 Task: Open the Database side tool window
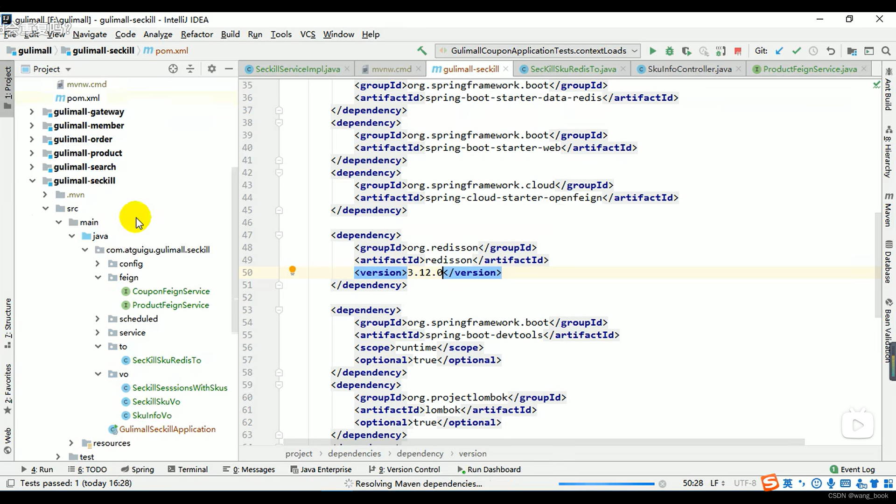tap(889, 262)
